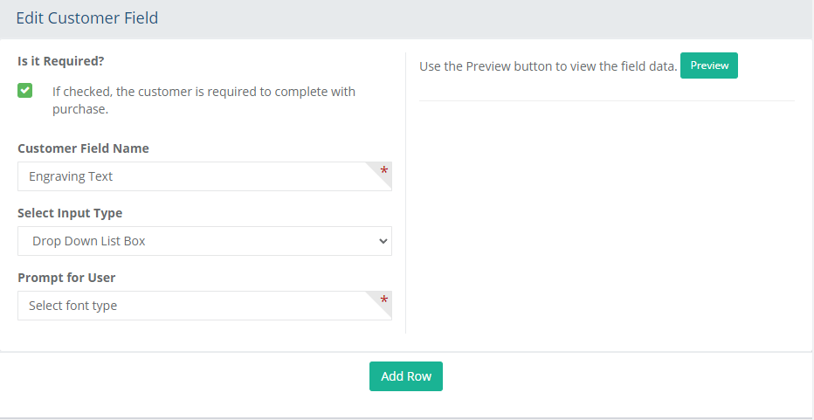Click the Select Input Type label
The width and height of the screenshot is (814, 420).
pyautogui.click(x=70, y=213)
